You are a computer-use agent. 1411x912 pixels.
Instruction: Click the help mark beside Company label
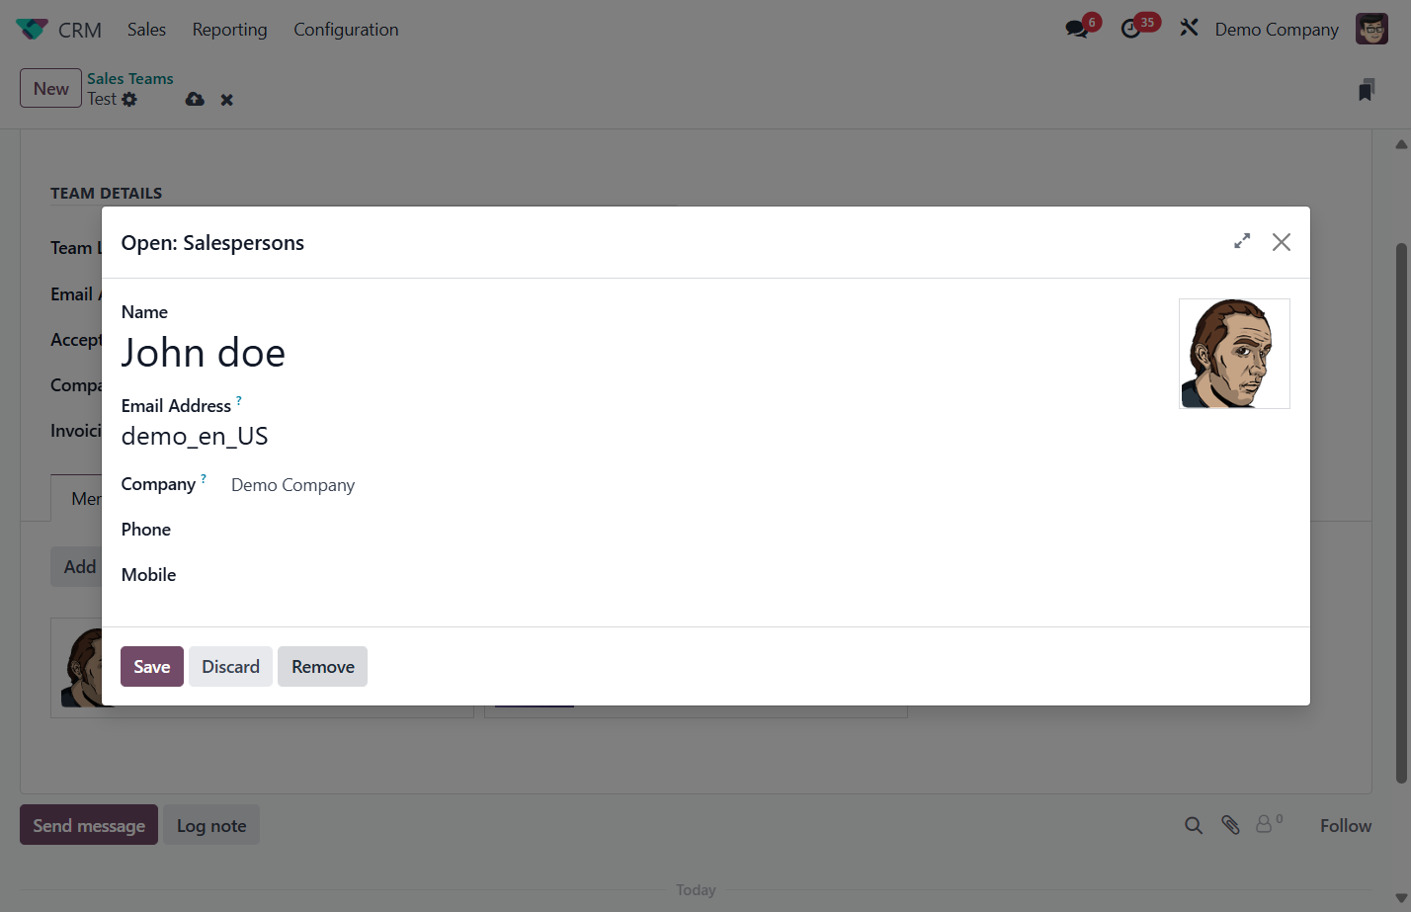(204, 478)
